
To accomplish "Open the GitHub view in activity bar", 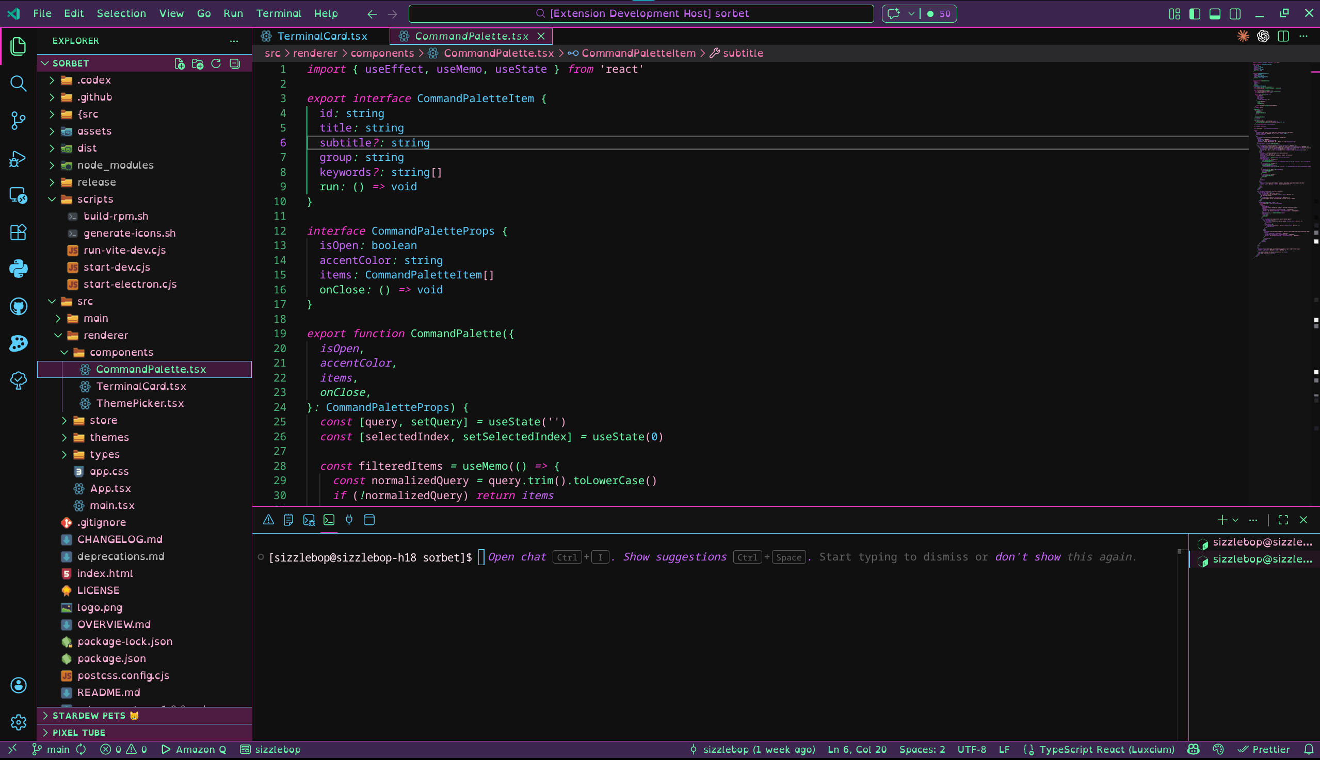I will click(18, 306).
